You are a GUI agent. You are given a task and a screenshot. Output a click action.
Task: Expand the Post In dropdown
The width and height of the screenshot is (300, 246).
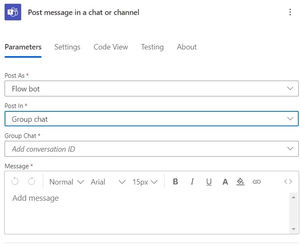pyautogui.click(x=152, y=119)
